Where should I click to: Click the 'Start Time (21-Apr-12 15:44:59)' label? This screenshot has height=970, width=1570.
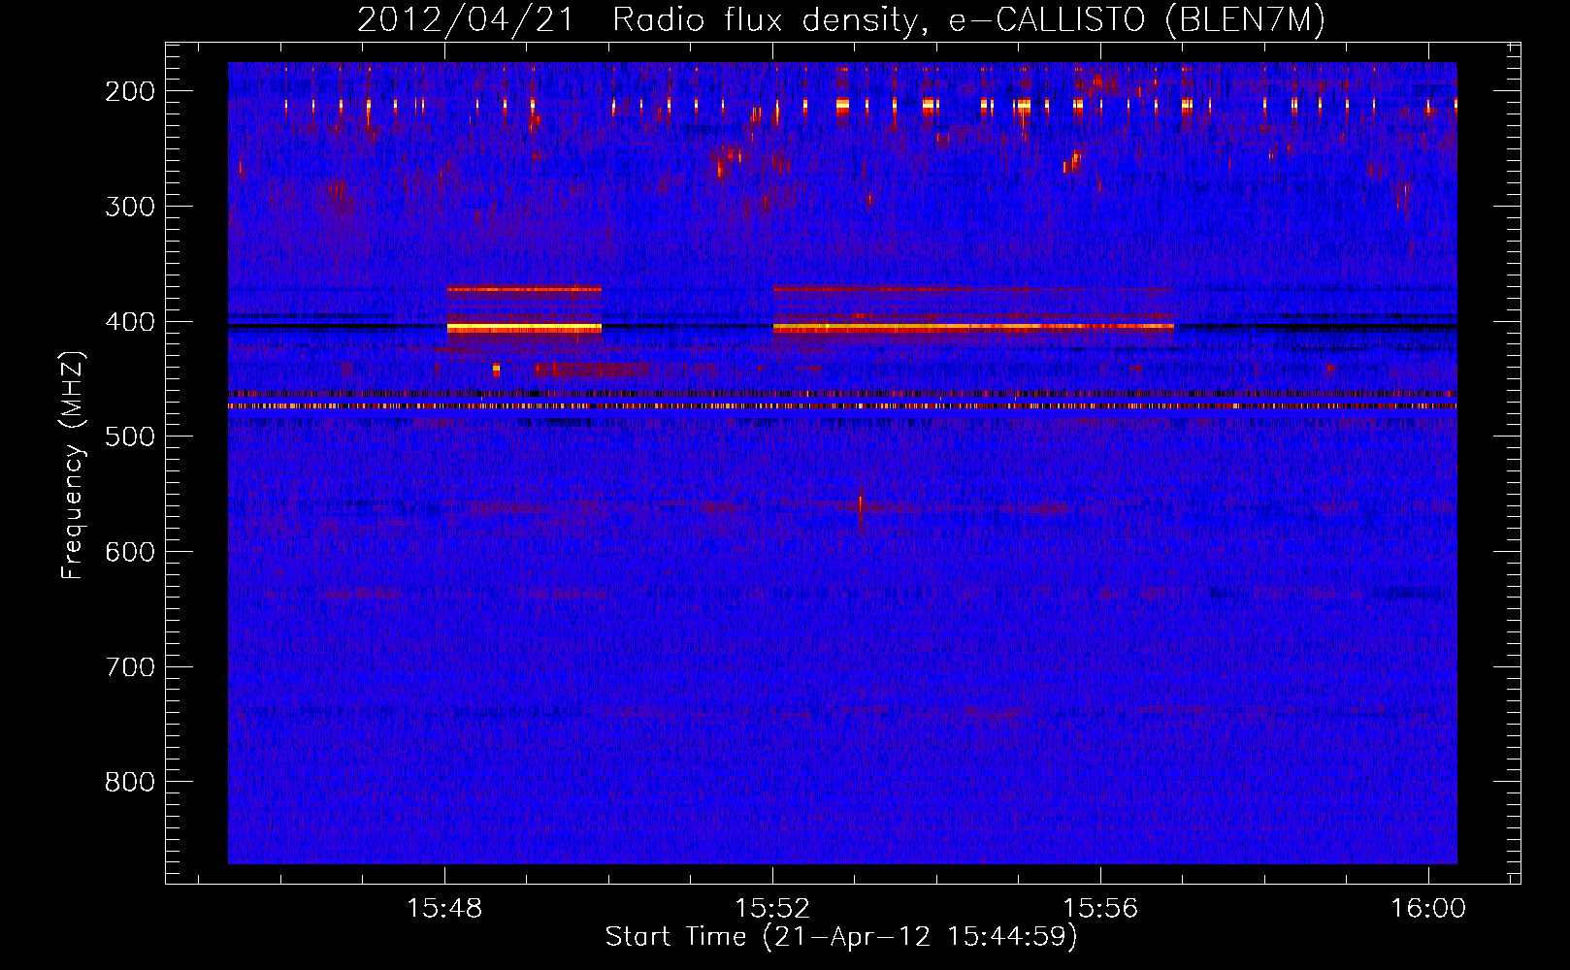841,937
